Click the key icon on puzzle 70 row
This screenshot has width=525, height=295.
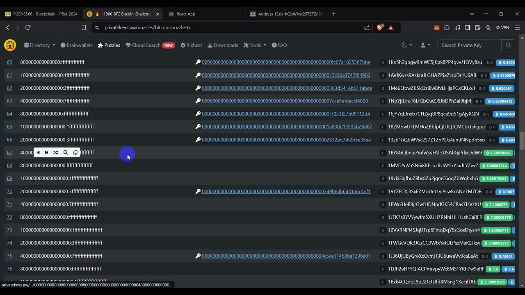198,191
